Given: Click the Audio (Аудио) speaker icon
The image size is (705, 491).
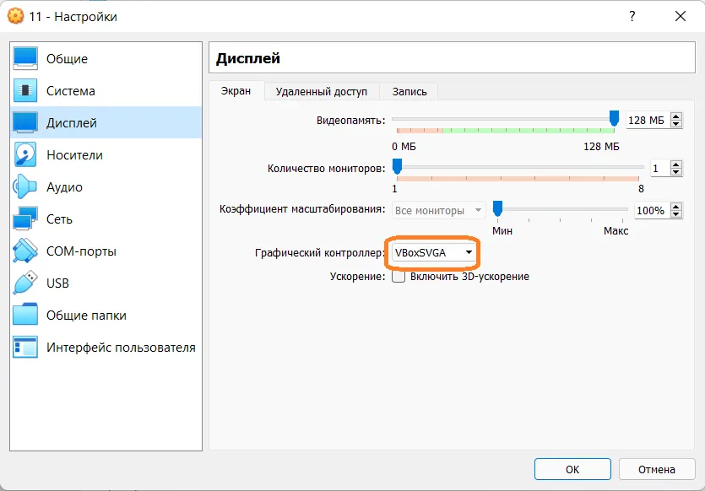Looking at the screenshot, I should point(25,187).
